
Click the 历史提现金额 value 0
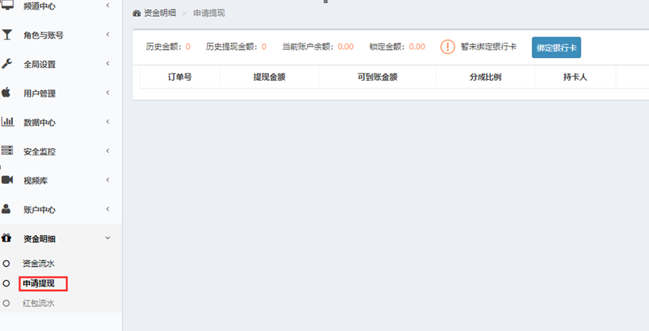(x=263, y=47)
